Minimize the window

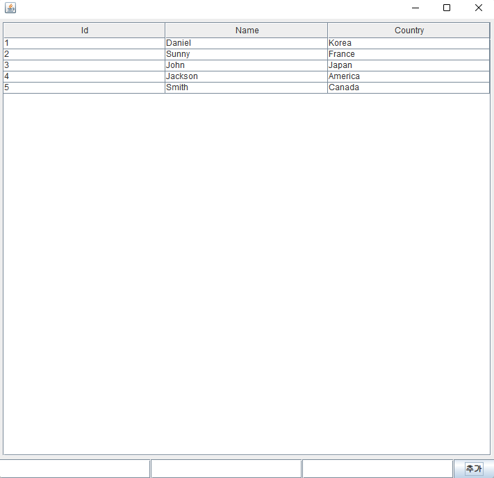click(415, 8)
